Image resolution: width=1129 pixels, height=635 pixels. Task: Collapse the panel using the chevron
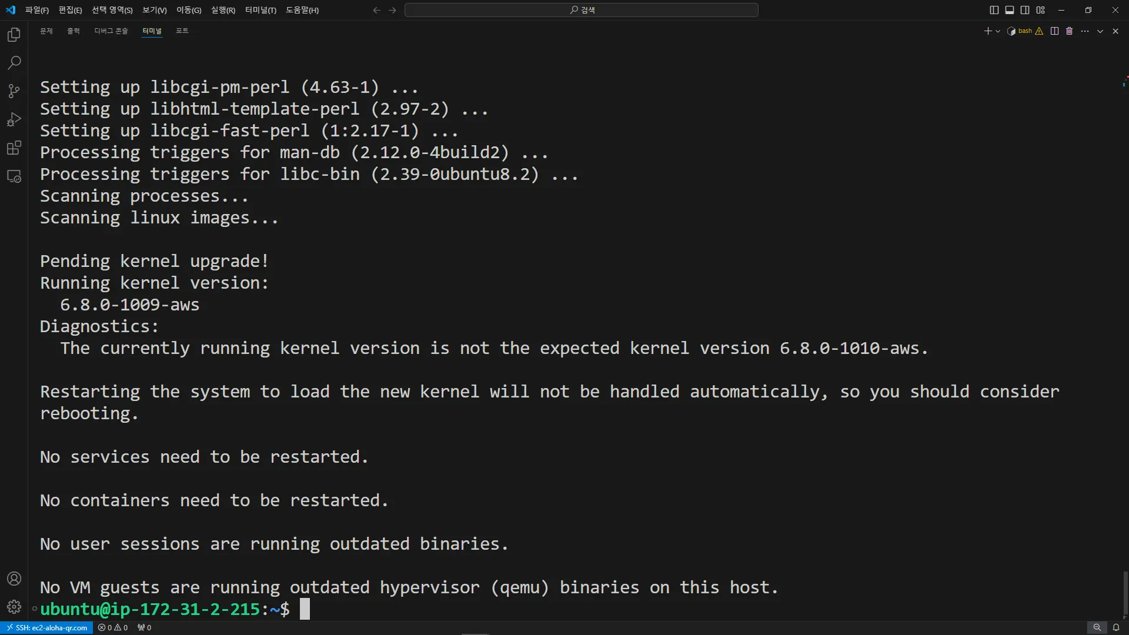pyautogui.click(x=1100, y=31)
